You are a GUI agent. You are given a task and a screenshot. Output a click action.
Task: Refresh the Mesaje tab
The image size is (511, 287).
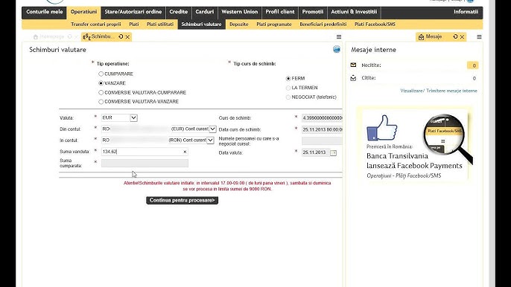point(455,36)
